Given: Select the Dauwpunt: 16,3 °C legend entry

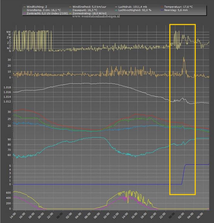Looking at the screenshot, I should point(83,10).
